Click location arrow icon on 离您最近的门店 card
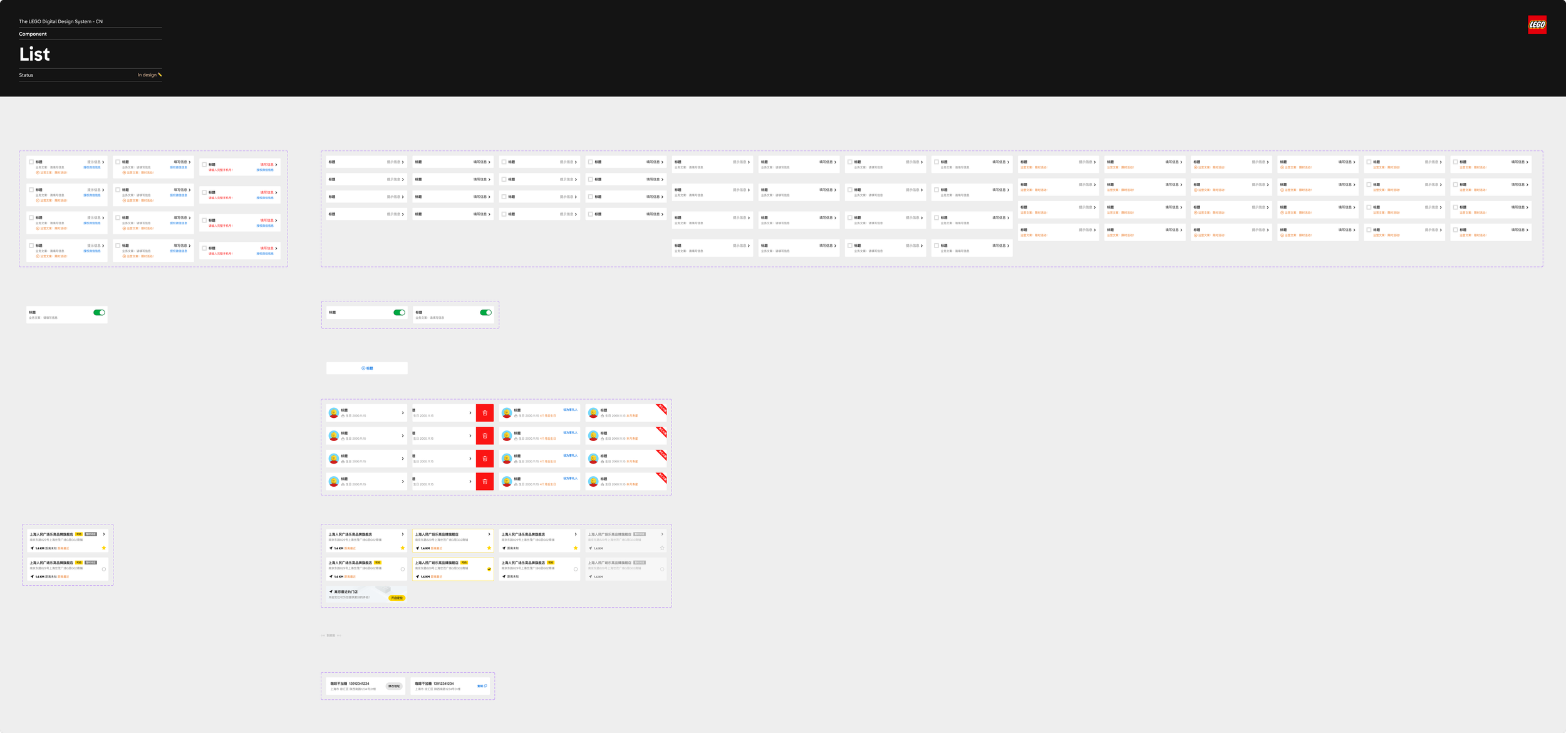 click(x=331, y=591)
